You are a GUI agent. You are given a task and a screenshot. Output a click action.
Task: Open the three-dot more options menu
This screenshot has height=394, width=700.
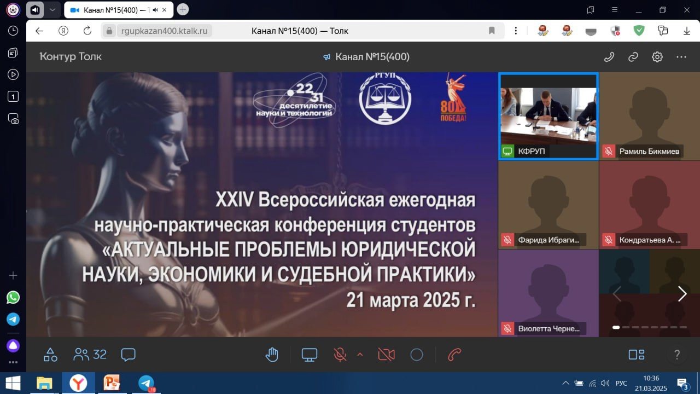point(681,56)
